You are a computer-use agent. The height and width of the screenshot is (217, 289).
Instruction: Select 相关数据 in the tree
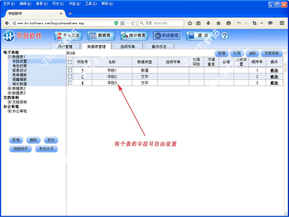click(x=20, y=84)
